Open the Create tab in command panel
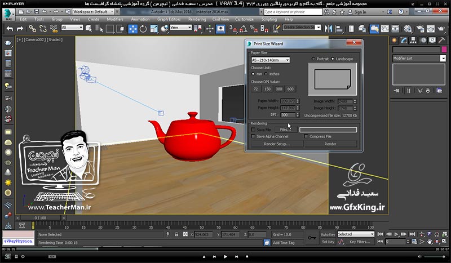 click(394, 40)
